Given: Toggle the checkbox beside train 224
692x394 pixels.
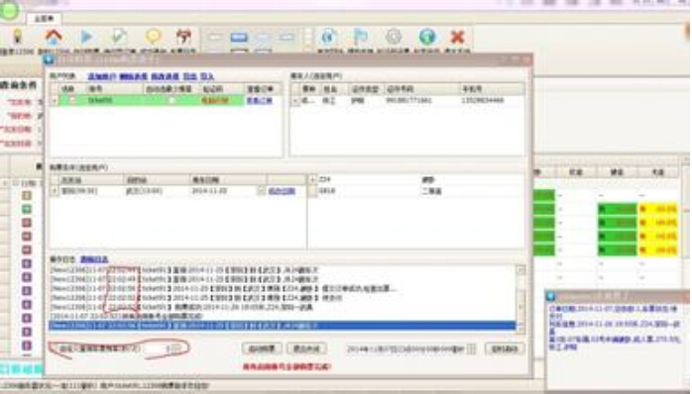Looking at the screenshot, I should click(x=312, y=179).
